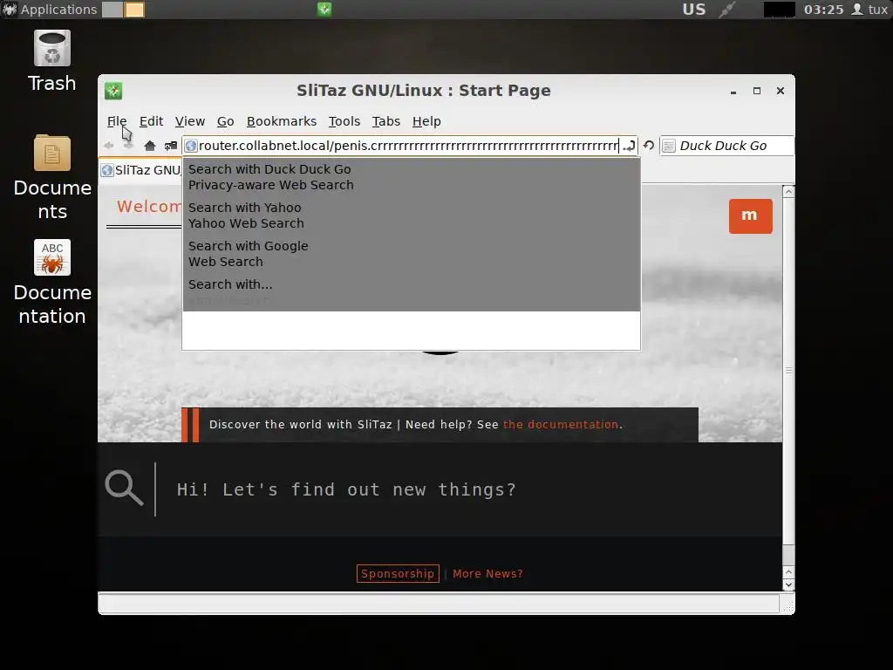Open the File menu

pyautogui.click(x=117, y=121)
